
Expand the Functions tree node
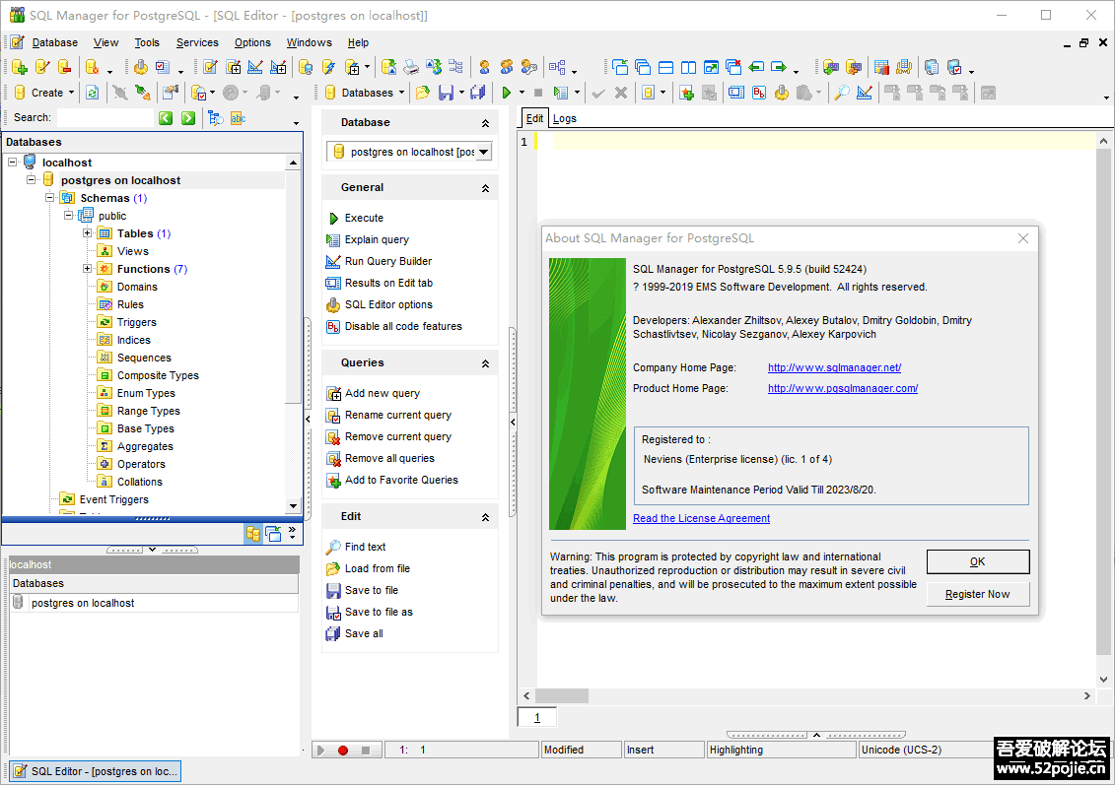pyautogui.click(x=87, y=269)
